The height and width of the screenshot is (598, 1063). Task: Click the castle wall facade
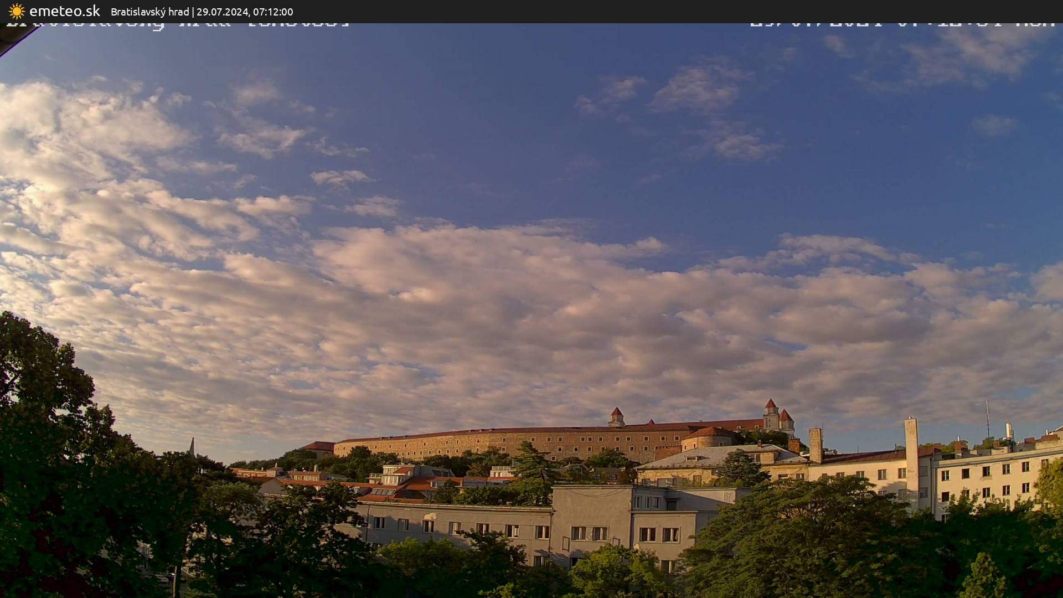tap(498, 443)
